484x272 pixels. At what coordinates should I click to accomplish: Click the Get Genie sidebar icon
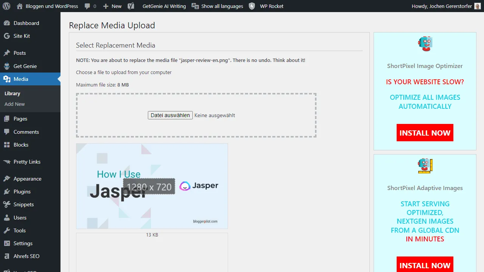point(7,66)
